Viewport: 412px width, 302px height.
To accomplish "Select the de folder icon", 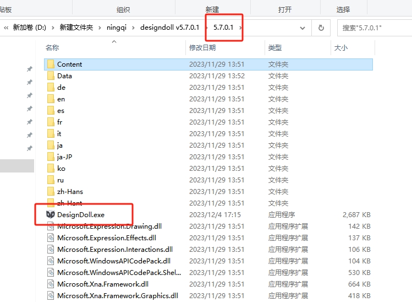I will point(51,88).
